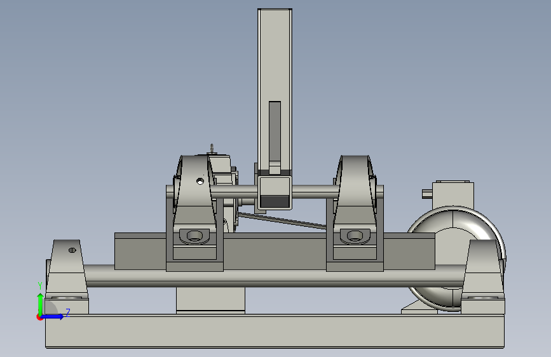The image size is (551, 357).
Task: Select the lower-right shaft support block
Action: [483, 278]
